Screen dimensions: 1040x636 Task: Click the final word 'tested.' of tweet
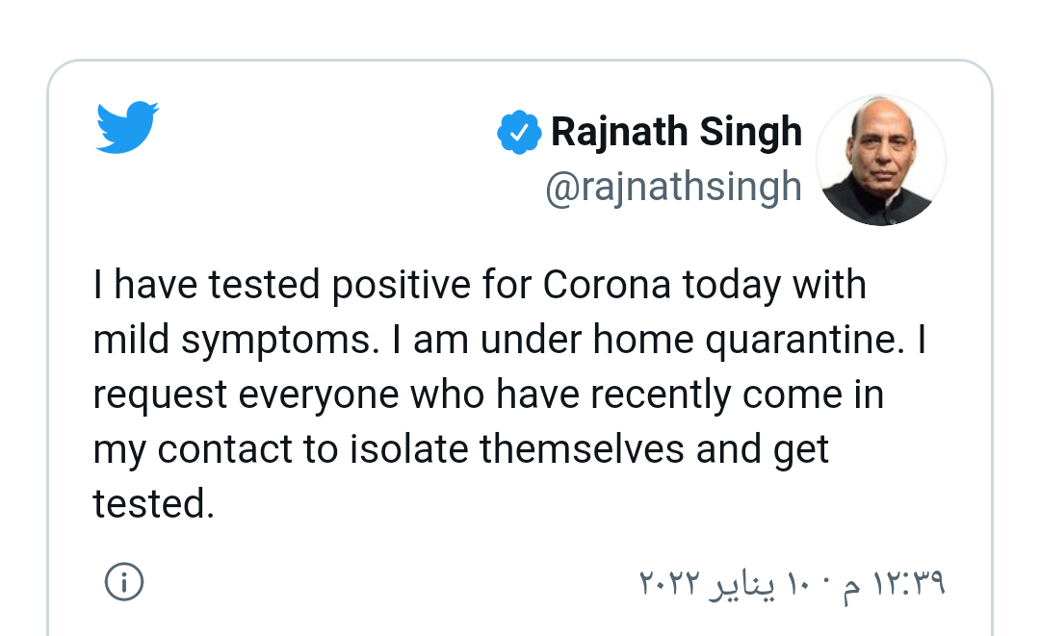[x=154, y=504]
